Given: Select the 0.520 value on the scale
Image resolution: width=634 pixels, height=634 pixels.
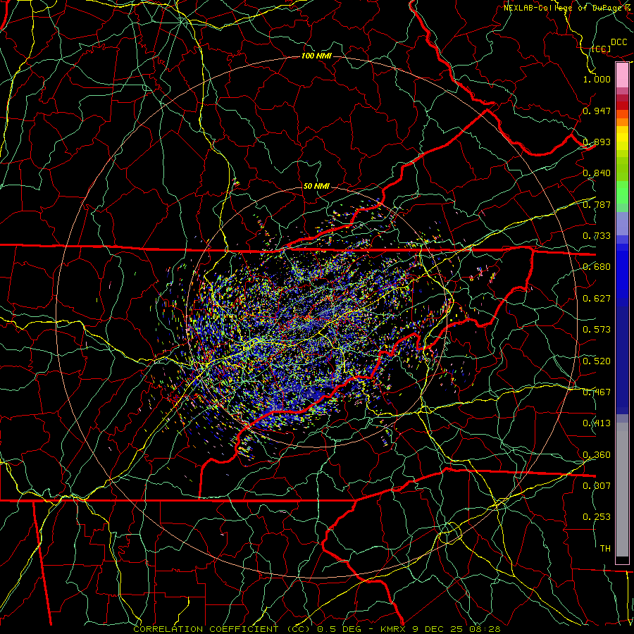Looking at the screenshot, I should (x=597, y=361).
